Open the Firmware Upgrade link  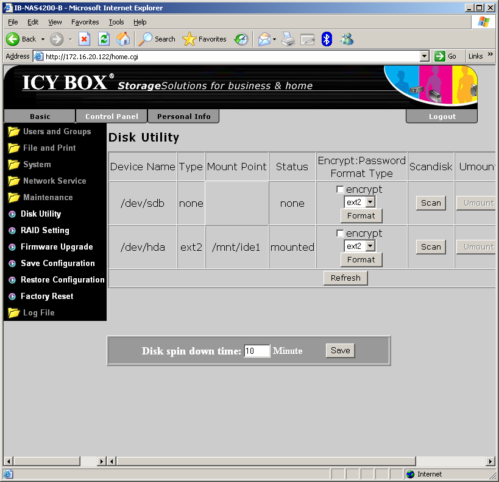coord(57,246)
